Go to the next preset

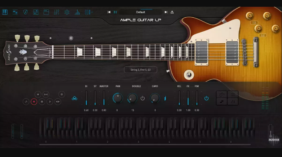[166, 12]
